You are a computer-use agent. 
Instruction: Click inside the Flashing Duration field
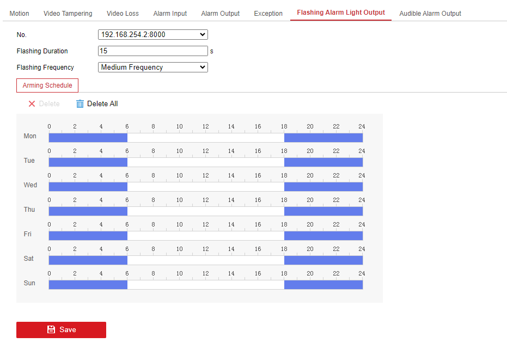click(153, 51)
